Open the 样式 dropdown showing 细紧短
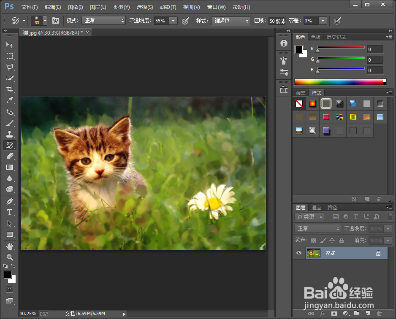The image size is (396, 319). 231,20
